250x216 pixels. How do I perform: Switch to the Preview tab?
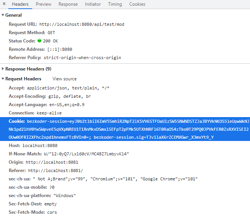pos(44,4)
